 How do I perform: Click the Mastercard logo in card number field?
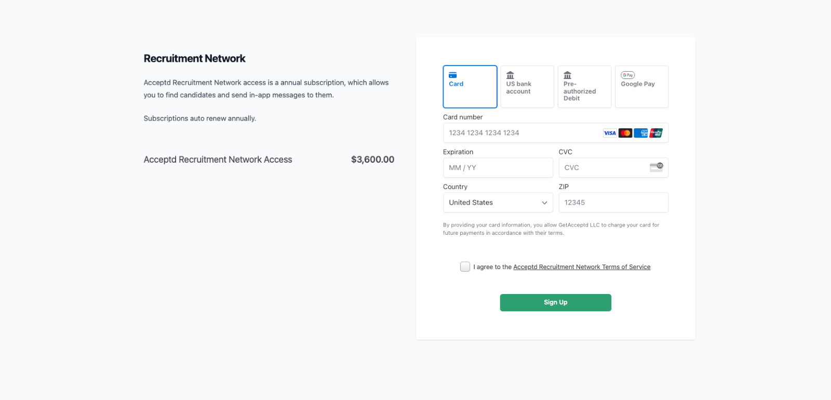click(x=625, y=133)
